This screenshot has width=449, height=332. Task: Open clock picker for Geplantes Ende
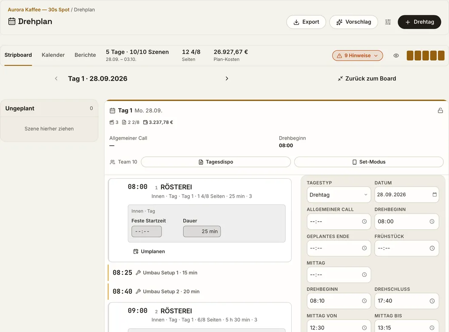[364, 248]
